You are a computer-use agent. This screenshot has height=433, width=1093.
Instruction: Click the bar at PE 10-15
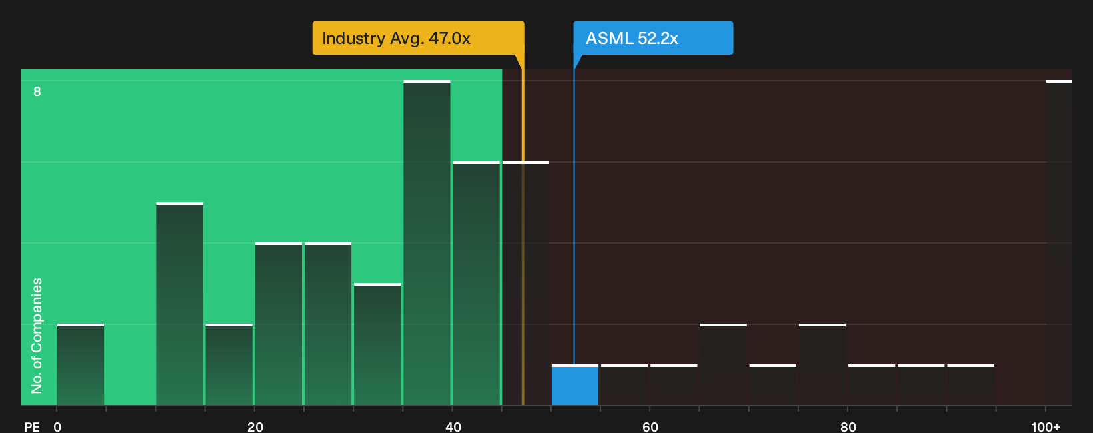(x=179, y=304)
